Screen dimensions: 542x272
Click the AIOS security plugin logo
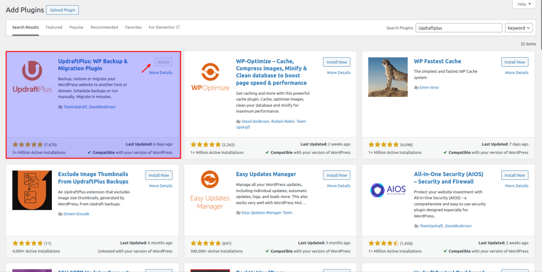tap(388, 190)
